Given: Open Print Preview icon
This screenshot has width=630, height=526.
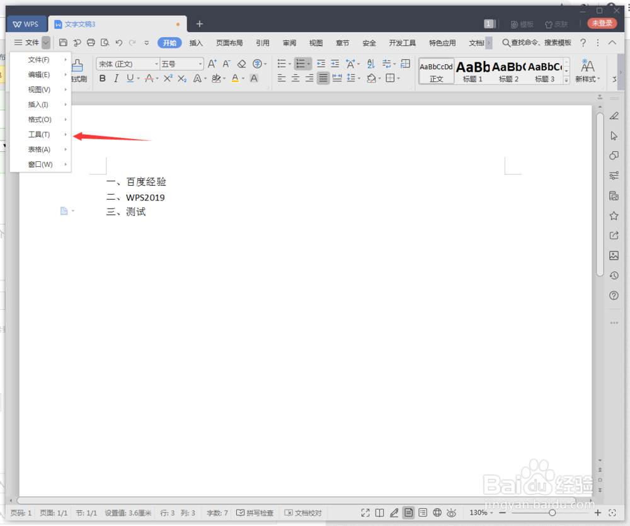Looking at the screenshot, I should (x=105, y=43).
